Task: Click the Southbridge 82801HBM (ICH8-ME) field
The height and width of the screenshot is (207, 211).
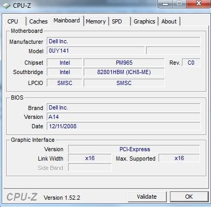Action: tap(124, 72)
